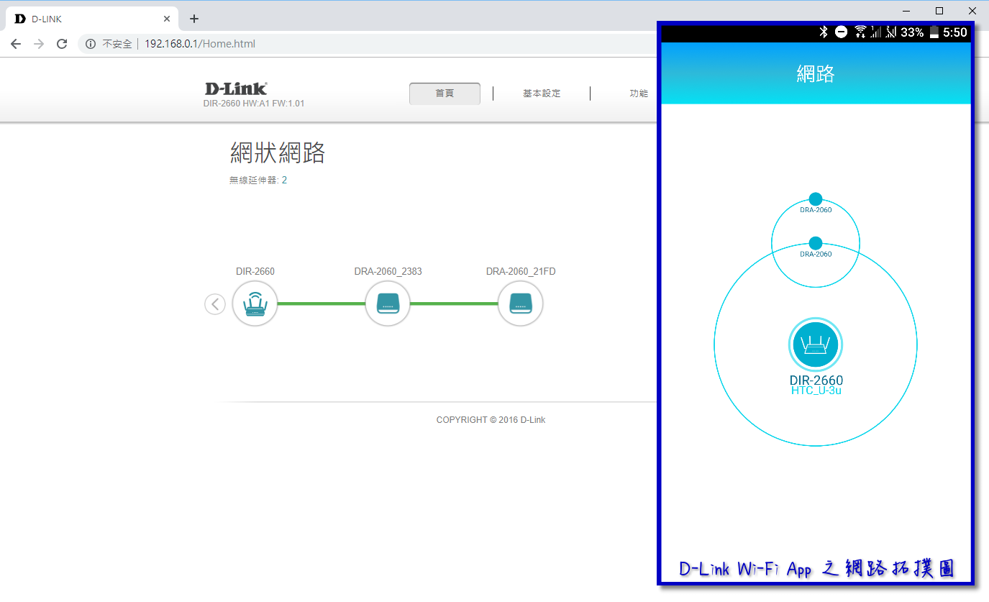Click the COPYRIGHT © 2016 D-Link text
Image resolution: width=989 pixels, height=602 pixels.
pyautogui.click(x=491, y=419)
